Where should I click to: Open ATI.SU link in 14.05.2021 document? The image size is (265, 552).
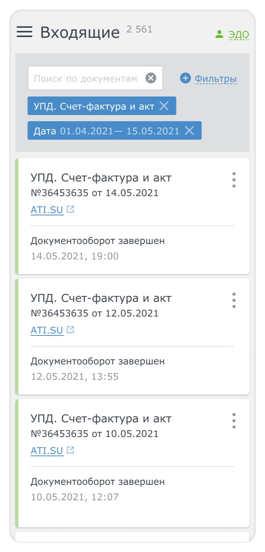pos(47,210)
